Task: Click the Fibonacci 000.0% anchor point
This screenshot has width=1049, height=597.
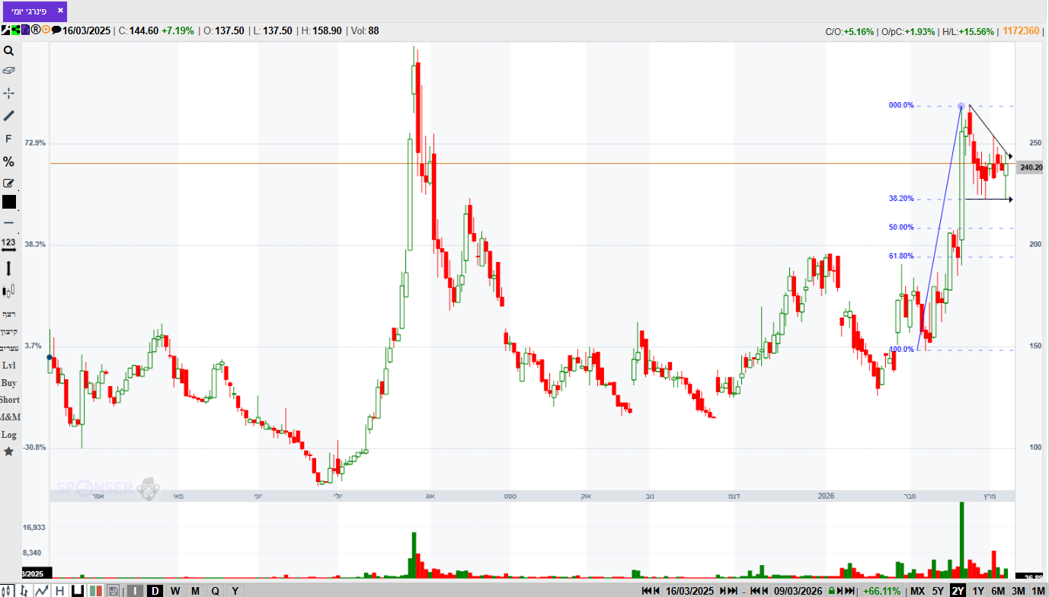Action: point(961,106)
